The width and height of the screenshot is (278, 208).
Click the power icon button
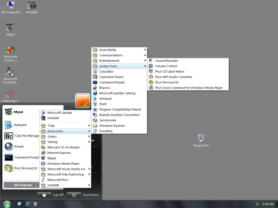tap(74, 195)
